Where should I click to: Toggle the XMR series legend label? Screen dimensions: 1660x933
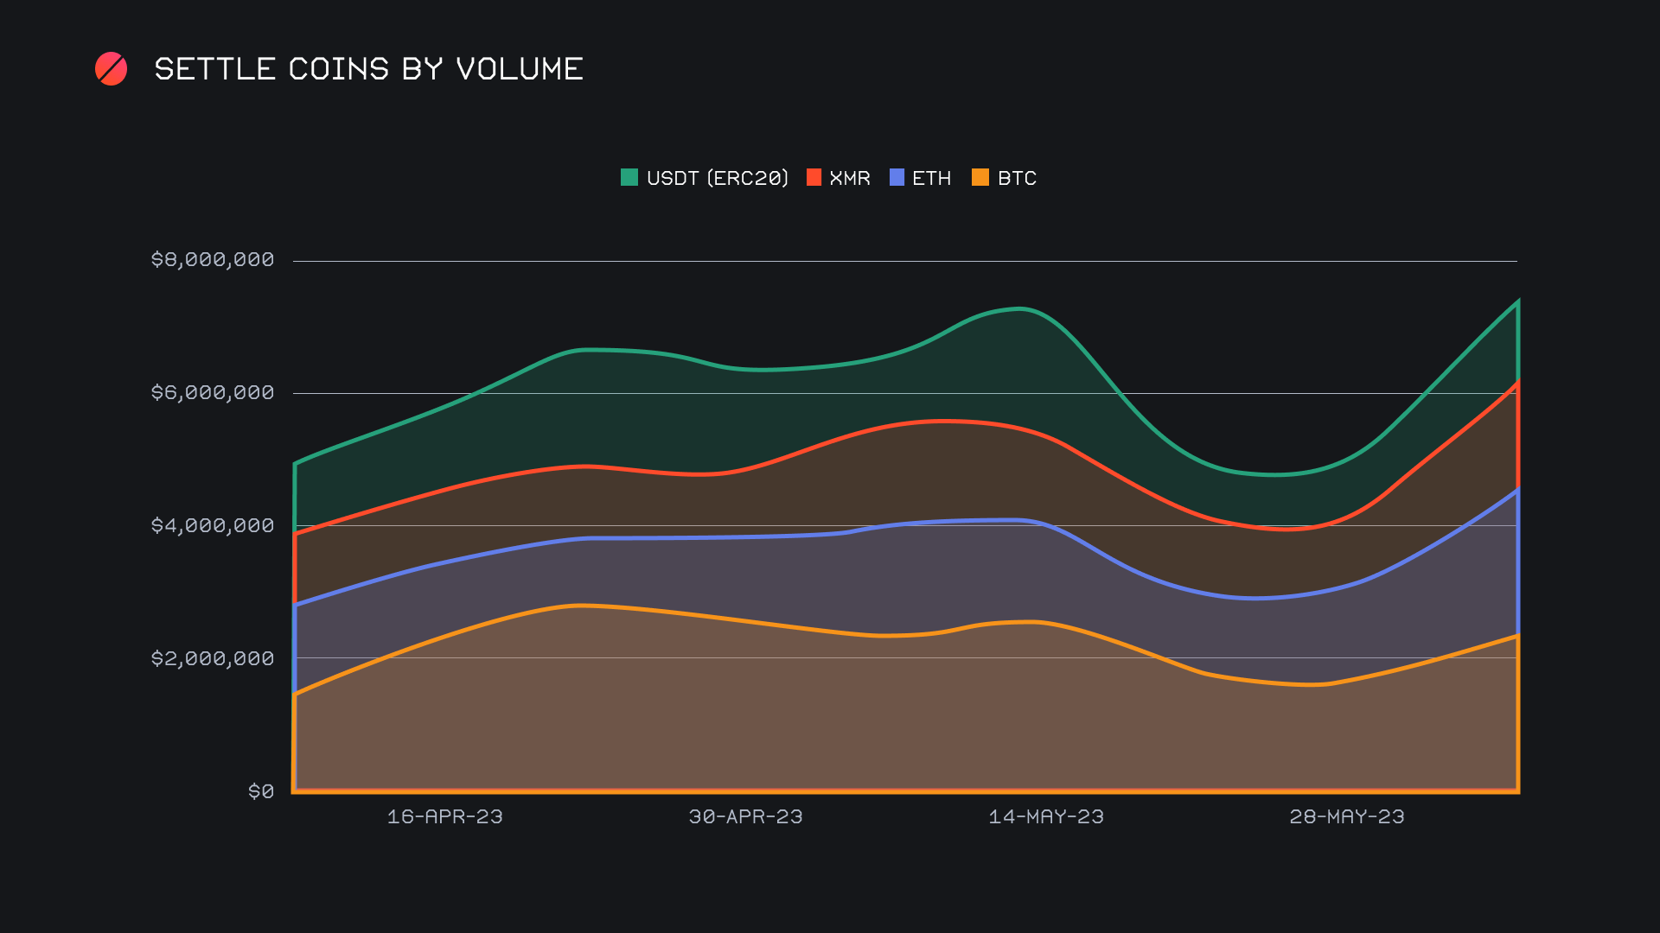(x=849, y=178)
